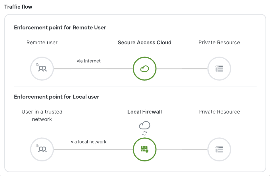
Task: Click the sync arrows icon under gray cloud
Action: pyautogui.click(x=144, y=133)
